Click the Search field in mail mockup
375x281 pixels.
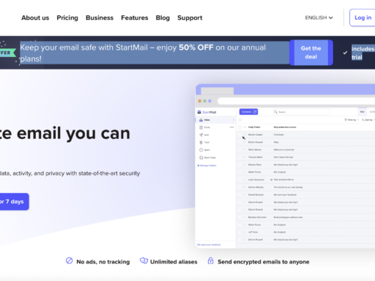pyautogui.click(x=302, y=112)
